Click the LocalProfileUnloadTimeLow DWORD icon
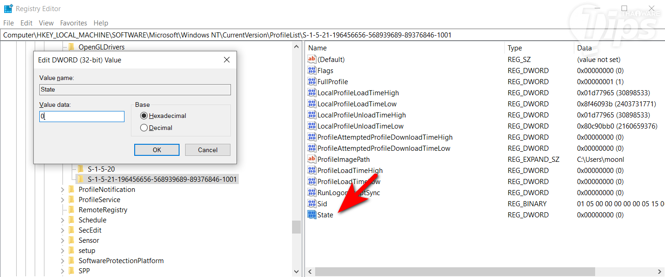 pos(312,126)
